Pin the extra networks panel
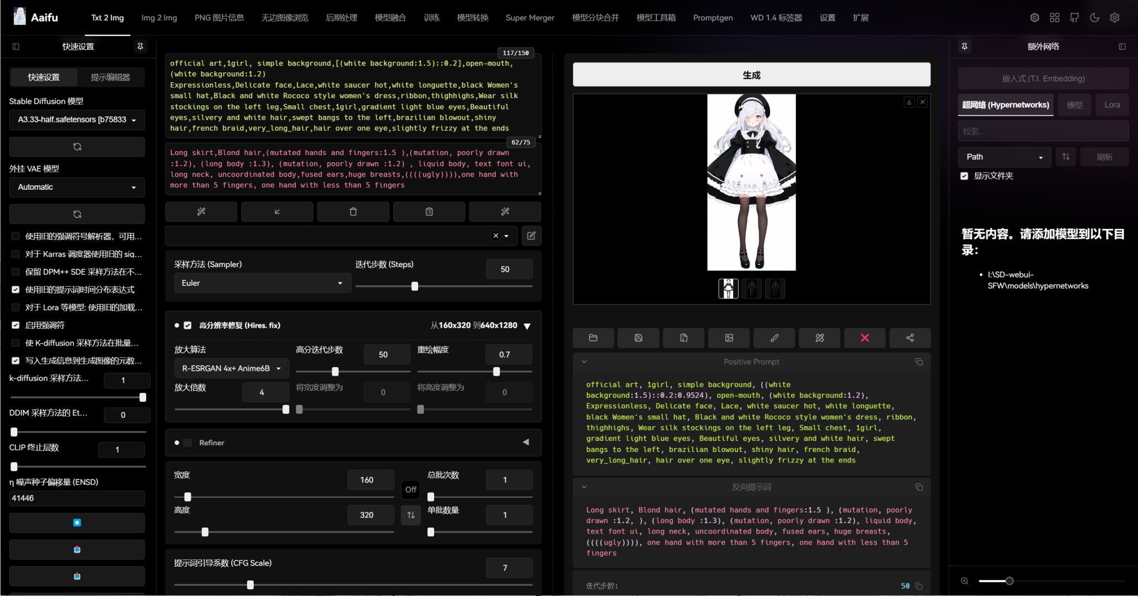Image resolution: width=1138 pixels, height=596 pixels. [964, 46]
